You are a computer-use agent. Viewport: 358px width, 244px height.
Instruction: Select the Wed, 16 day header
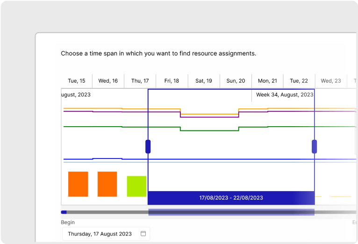click(108, 81)
